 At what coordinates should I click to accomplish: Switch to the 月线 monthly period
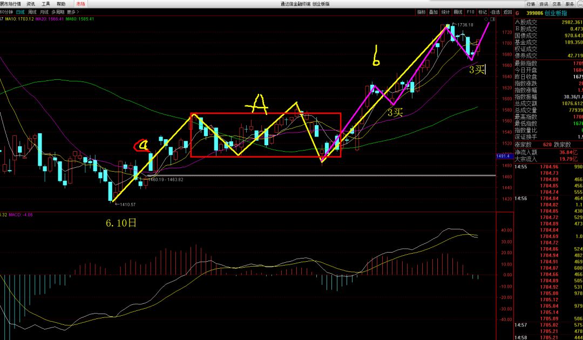point(44,12)
